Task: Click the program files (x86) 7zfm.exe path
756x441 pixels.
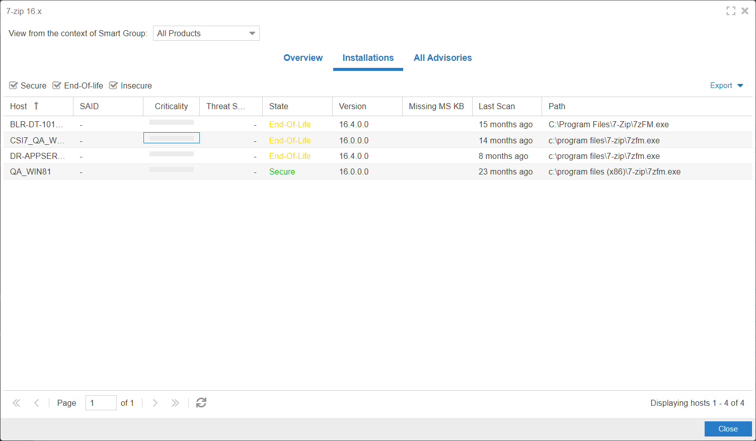Action: tap(615, 171)
